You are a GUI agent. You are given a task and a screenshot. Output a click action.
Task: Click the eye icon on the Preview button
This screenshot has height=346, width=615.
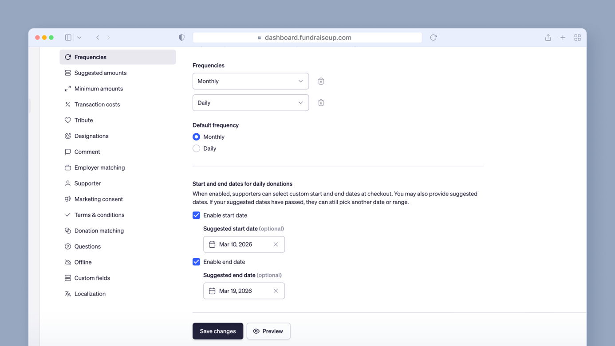pos(256,331)
